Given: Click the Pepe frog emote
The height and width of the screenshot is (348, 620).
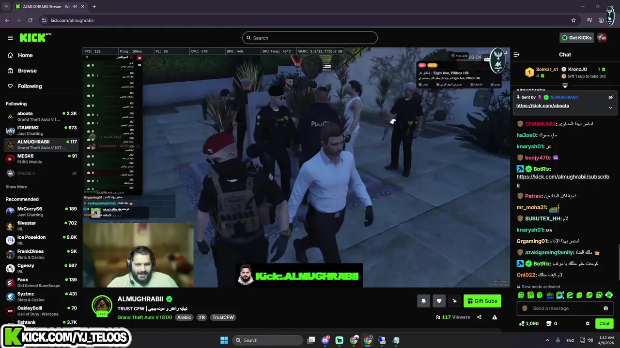Looking at the screenshot, I should coord(550,295).
